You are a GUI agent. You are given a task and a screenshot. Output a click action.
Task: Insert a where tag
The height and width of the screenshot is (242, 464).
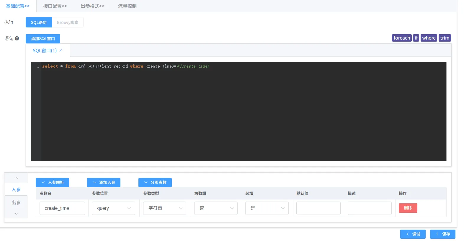pos(429,38)
